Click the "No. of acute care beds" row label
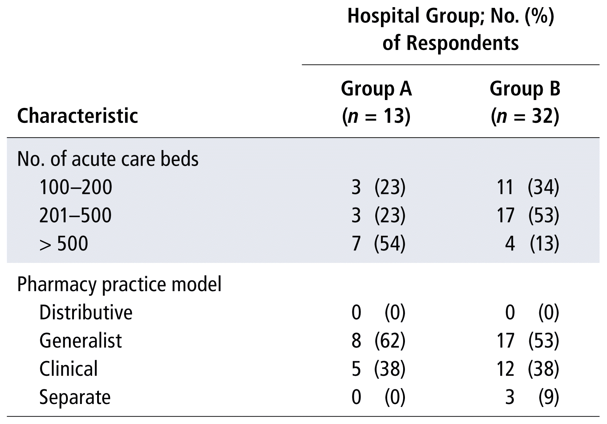The width and height of the screenshot is (607, 424). coord(108,159)
